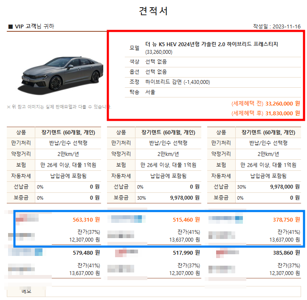Click the 탁송 row label
The height and width of the screenshot is (300, 307).
pyautogui.click(x=134, y=92)
